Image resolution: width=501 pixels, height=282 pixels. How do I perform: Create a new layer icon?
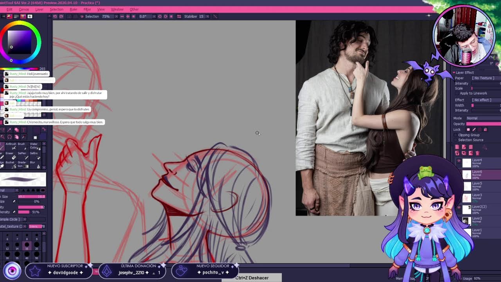click(x=457, y=147)
